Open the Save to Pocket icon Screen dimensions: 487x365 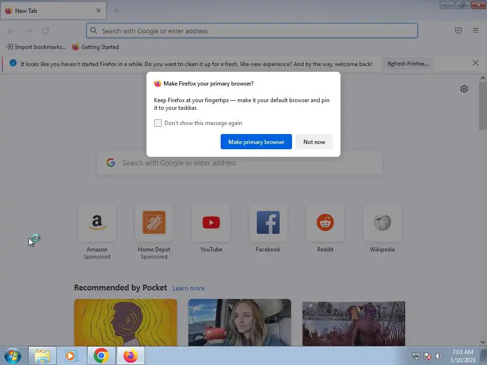[458, 30]
